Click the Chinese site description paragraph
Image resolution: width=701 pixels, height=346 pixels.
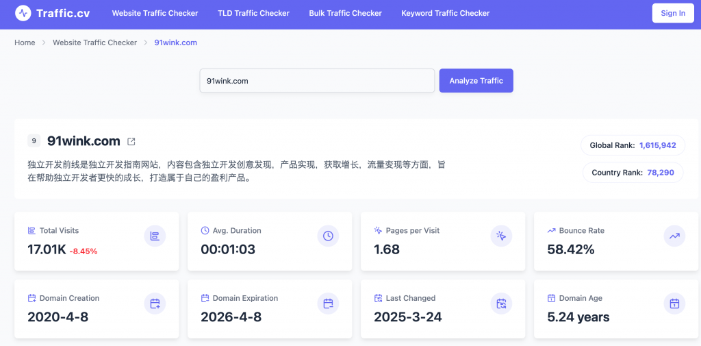(x=236, y=171)
